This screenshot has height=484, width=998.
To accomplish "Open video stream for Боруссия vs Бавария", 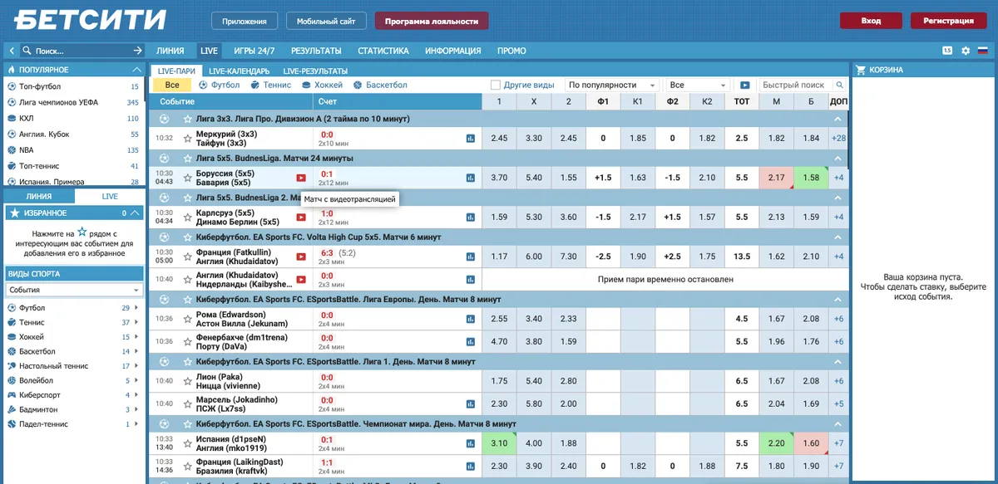I will point(301,178).
